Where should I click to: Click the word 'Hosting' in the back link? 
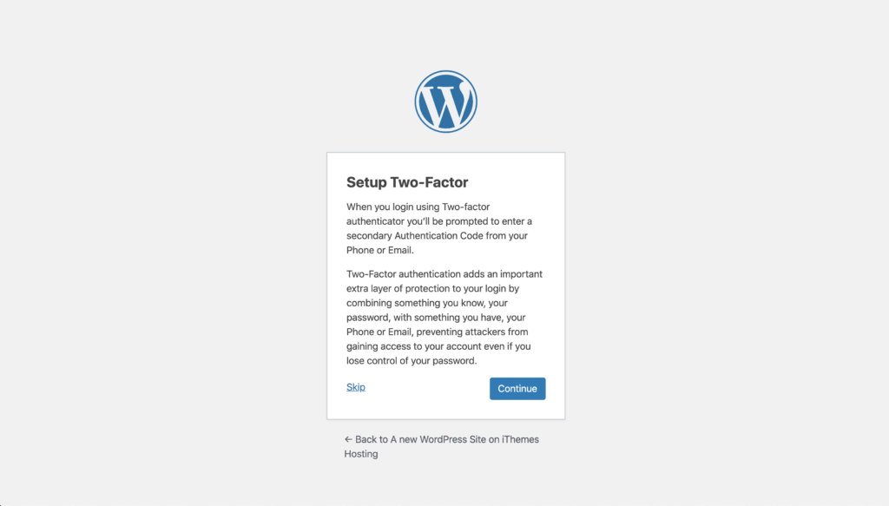pos(360,454)
